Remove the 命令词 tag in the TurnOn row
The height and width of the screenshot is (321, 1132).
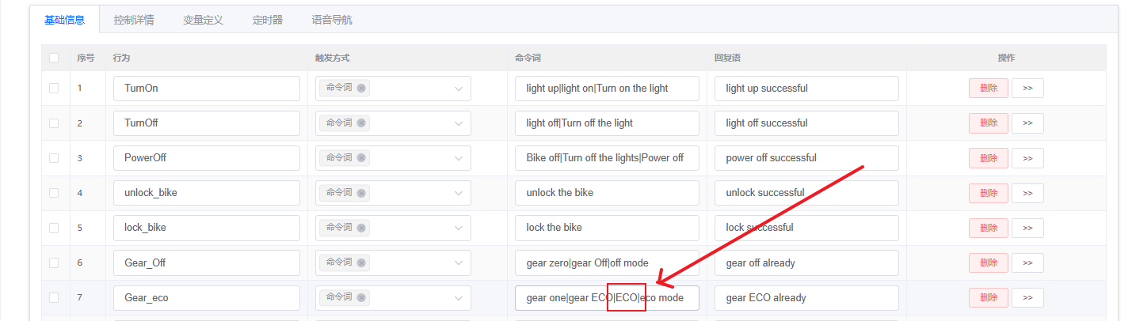[x=361, y=89]
